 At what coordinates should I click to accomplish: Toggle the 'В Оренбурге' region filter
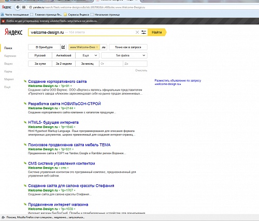tap(44, 47)
